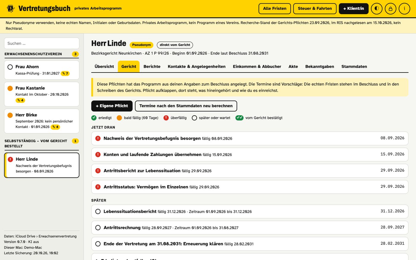The image size is (416, 260).
Task: Expand the Antrittsrechnung duty row
Action: (250, 228)
